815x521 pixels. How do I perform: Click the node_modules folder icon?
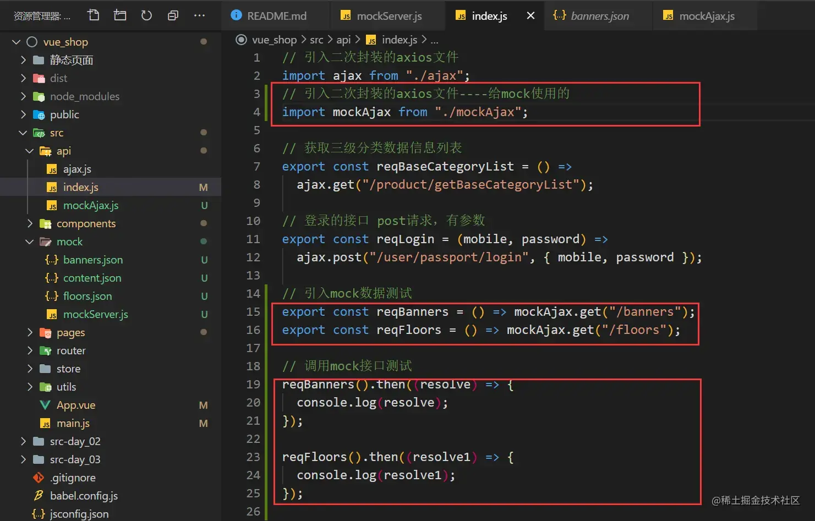click(39, 96)
